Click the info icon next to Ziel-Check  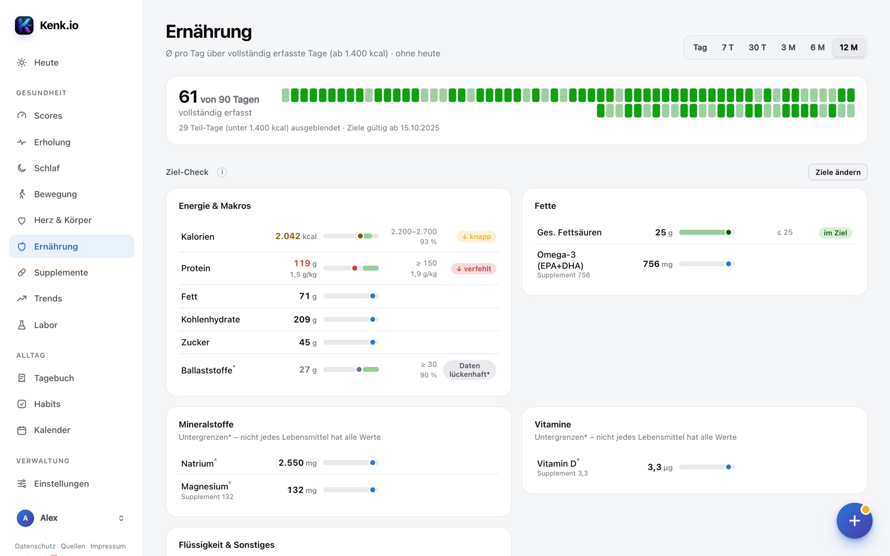tap(222, 172)
